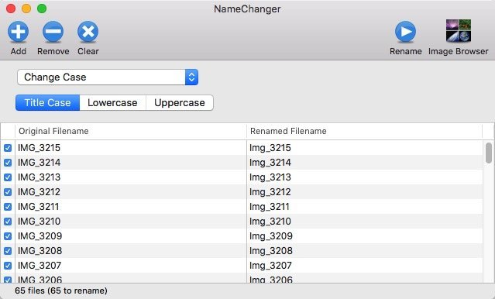Click renamed filename Img_3215
Viewport: 495px width, 299px height.
click(x=270, y=148)
